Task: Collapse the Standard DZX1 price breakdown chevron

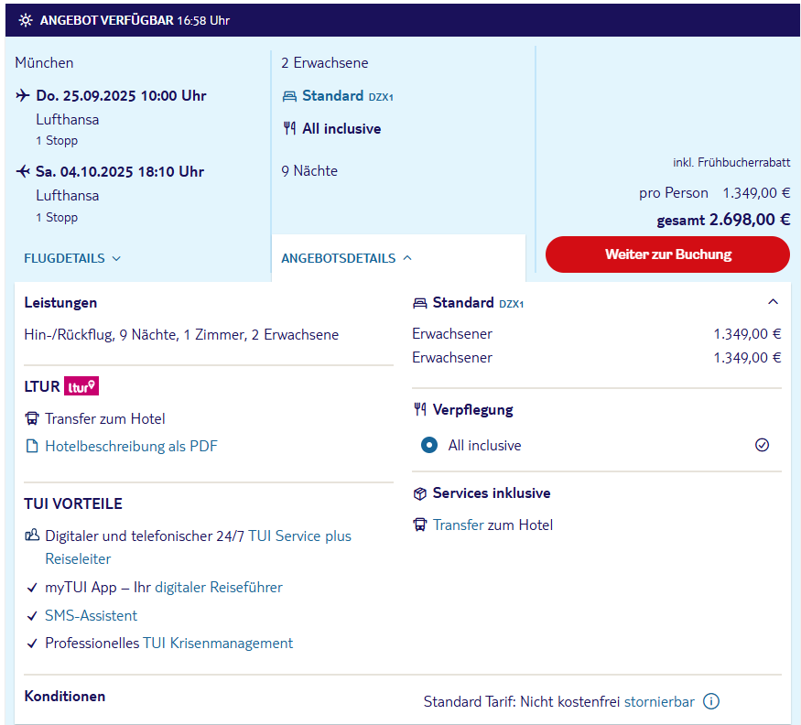Action: (773, 301)
